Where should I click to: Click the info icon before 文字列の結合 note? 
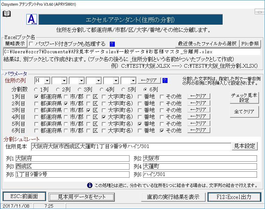pos(90,185)
